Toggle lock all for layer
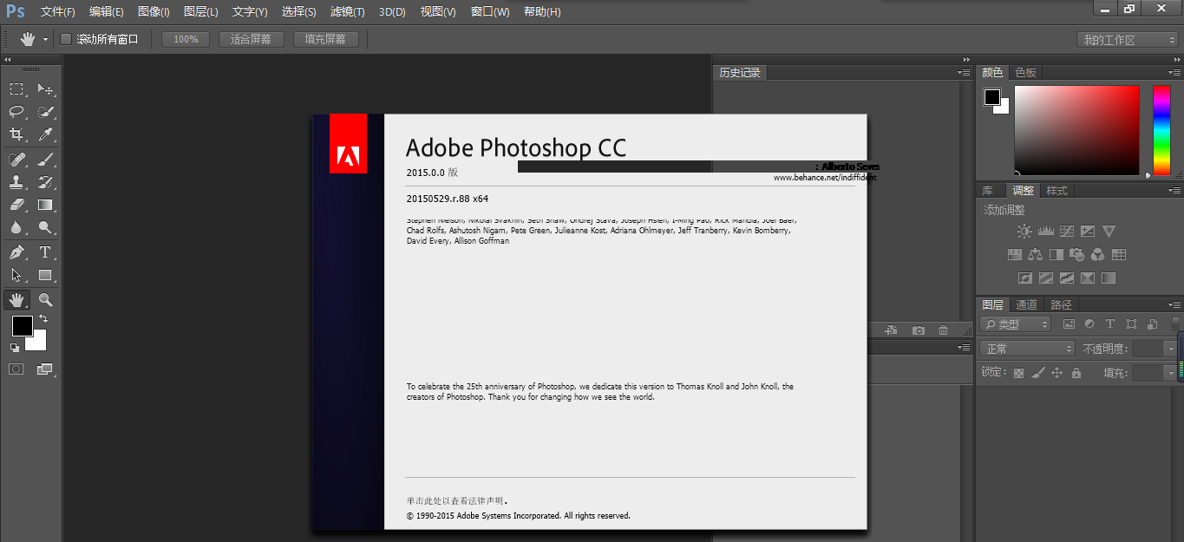1184x542 pixels. (1076, 373)
